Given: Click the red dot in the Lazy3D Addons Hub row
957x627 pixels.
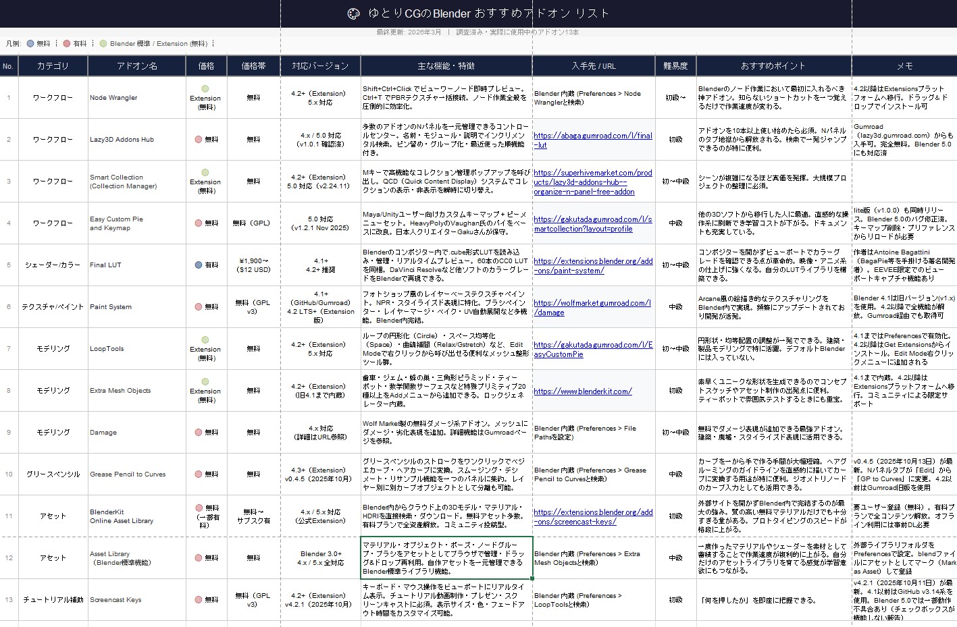Looking at the screenshot, I should [x=199, y=139].
